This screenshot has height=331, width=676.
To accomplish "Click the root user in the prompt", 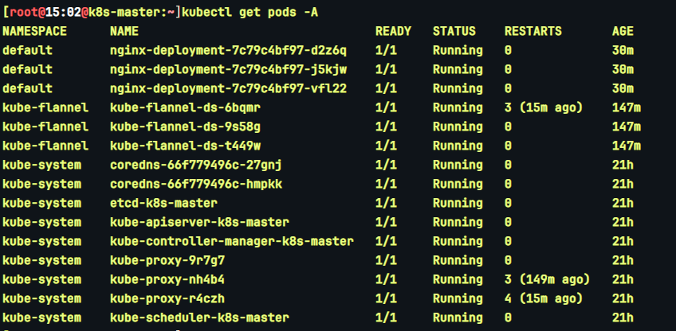I will 20,12.
